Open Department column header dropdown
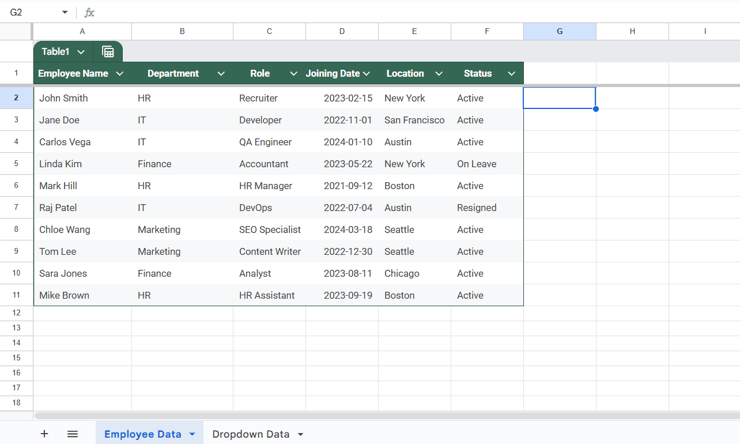The image size is (740, 444). (221, 73)
